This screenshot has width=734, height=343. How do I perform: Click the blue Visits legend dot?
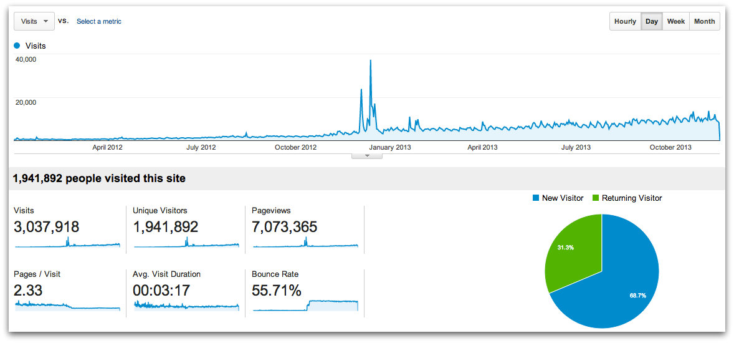point(17,46)
